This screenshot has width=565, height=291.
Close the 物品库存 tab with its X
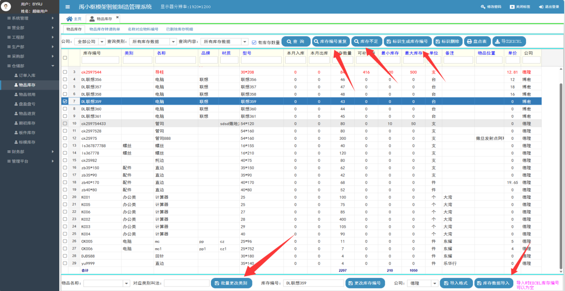coord(117,17)
